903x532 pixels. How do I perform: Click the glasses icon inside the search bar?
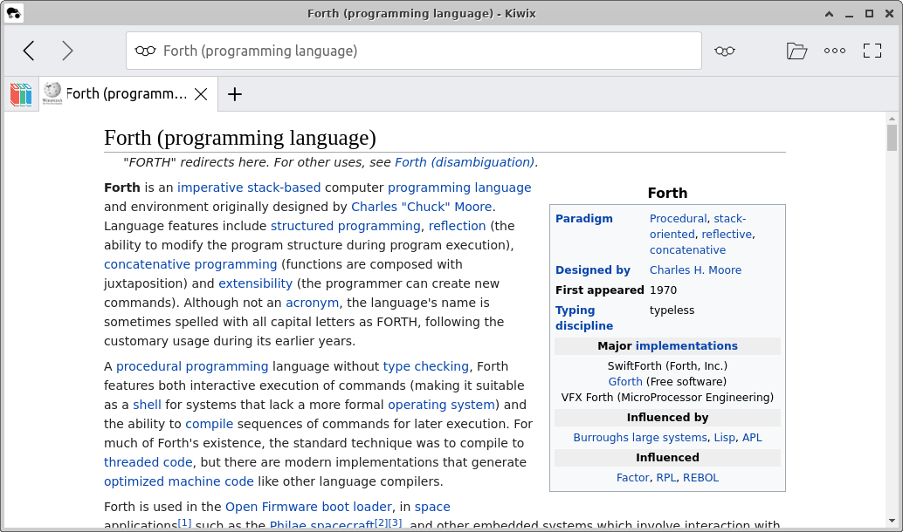pyautogui.click(x=146, y=51)
